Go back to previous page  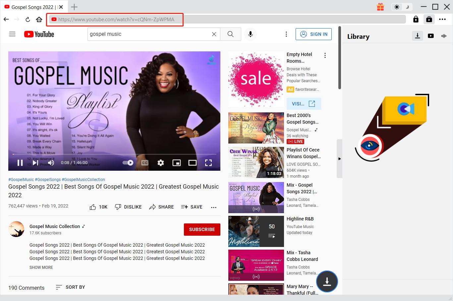(x=6, y=19)
